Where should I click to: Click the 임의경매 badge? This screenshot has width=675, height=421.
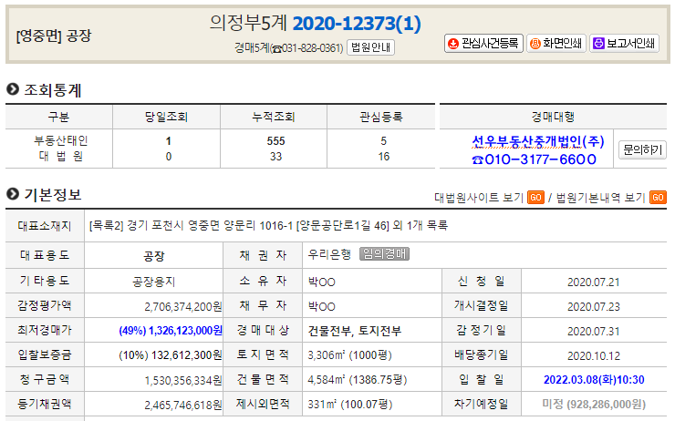tap(384, 254)
